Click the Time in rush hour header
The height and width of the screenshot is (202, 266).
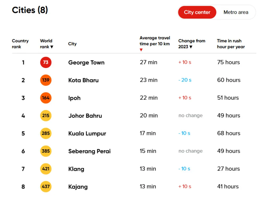(x=231, y=44)
